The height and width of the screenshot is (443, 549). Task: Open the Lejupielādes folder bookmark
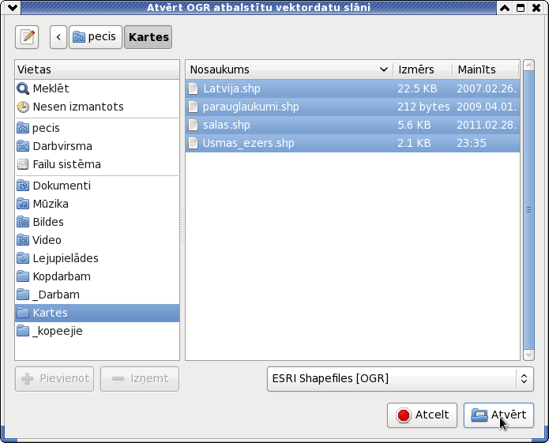pyautogui.click(x=97, y=258)
